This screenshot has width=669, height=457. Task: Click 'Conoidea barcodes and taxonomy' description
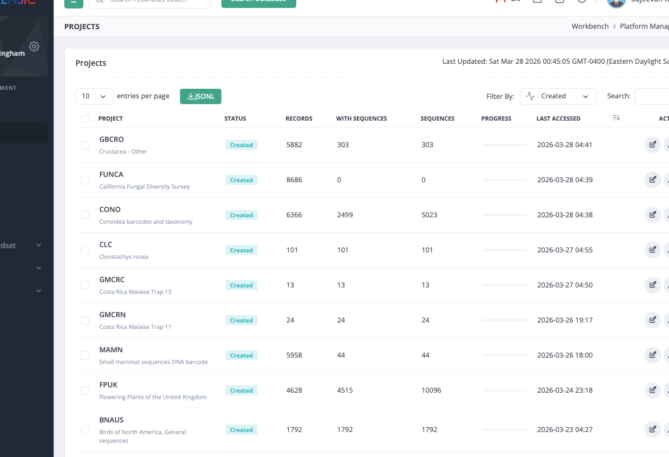tap(146, 222)
